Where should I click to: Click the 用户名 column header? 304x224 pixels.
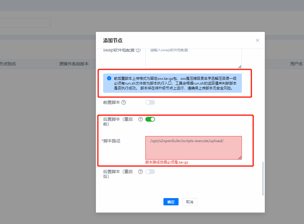tap(296, 64)
